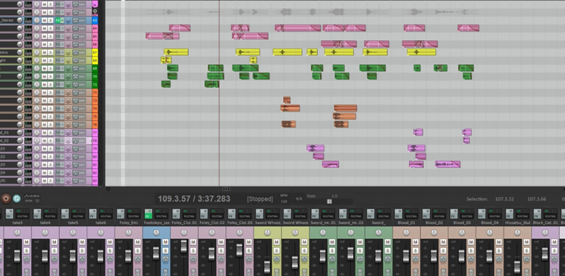The image size is (565, 276).
Task: Click the playback rate slider handle
Action: coord(329,201)
